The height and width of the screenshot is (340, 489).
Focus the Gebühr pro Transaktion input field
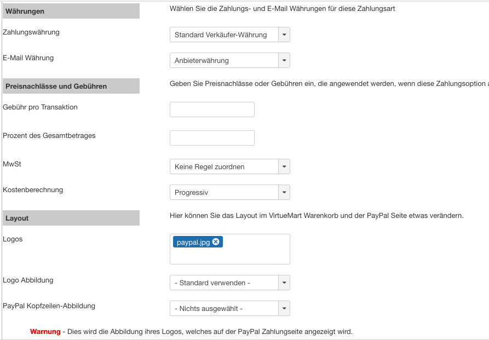pyautogui.click(x=212, y=110)
